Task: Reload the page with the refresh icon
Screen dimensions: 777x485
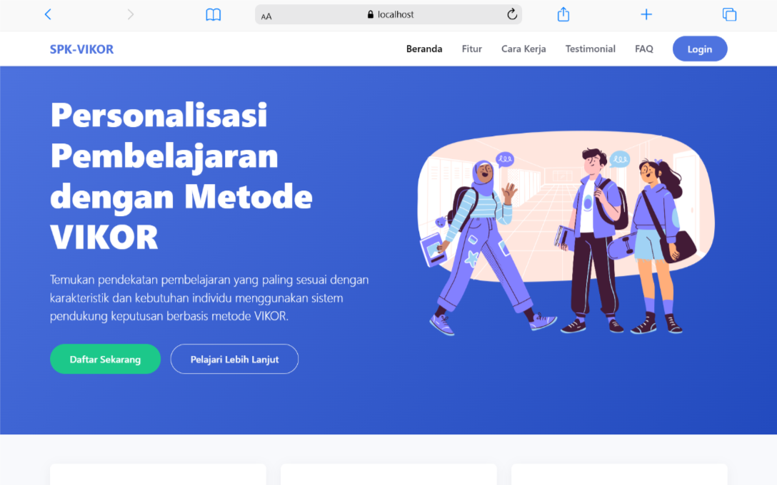Action: pos(512,14)
